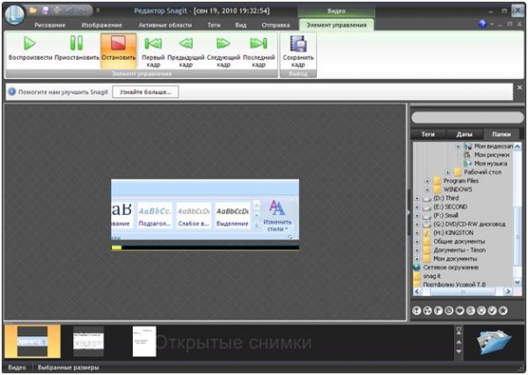Viewport: 528px width, 375px height.
Task: Select Сетевое окружение in folder tree
Action: coord(451,268)
